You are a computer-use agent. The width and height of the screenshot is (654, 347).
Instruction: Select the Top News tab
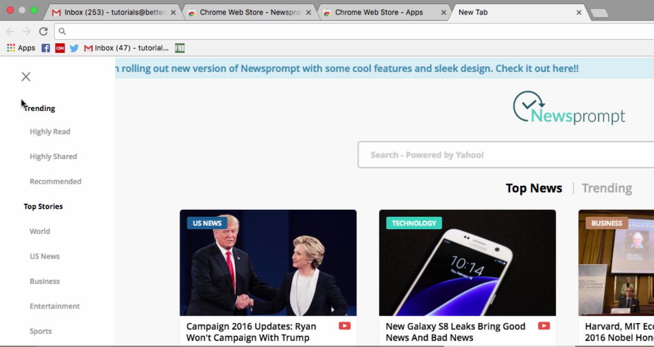tap(534, 188)
